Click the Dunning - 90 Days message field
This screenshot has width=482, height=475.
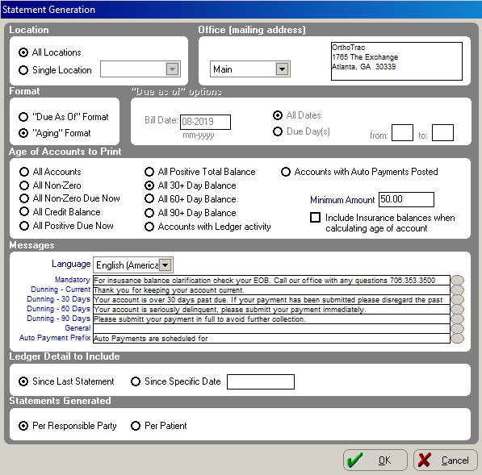click(x=271, y=319)
